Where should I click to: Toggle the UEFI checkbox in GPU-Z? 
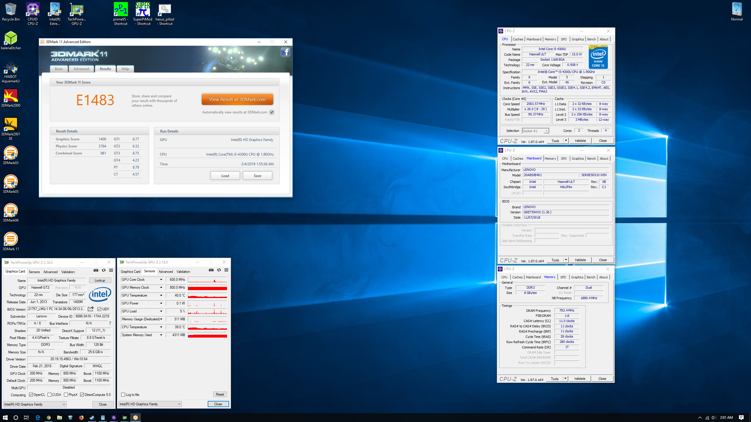(99, 309)
